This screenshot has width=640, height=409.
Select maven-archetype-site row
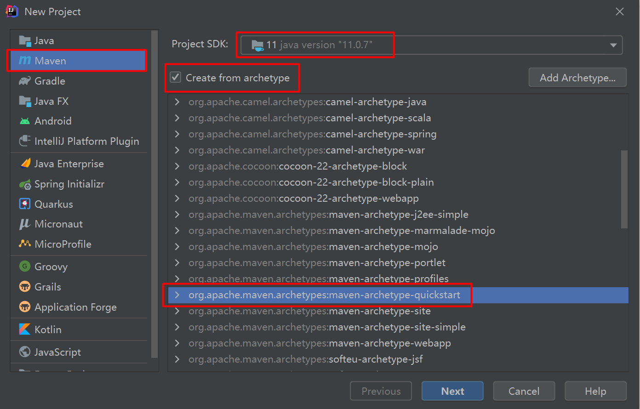click(x=398, y=311)
